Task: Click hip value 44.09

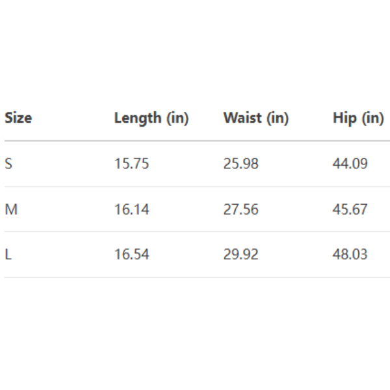Action: click(x=350, y=164)
